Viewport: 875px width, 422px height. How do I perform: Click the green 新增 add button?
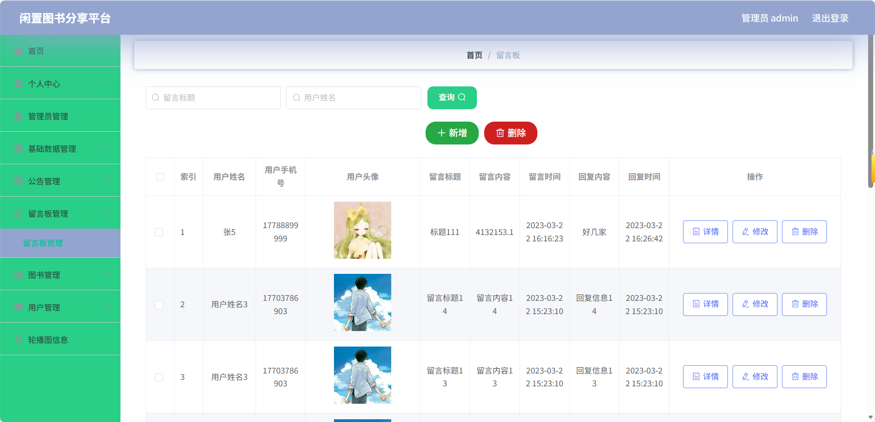click(x=452, y=133)
